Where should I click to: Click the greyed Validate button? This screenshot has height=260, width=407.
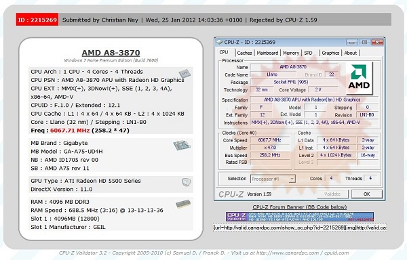[x=332, y=194]
